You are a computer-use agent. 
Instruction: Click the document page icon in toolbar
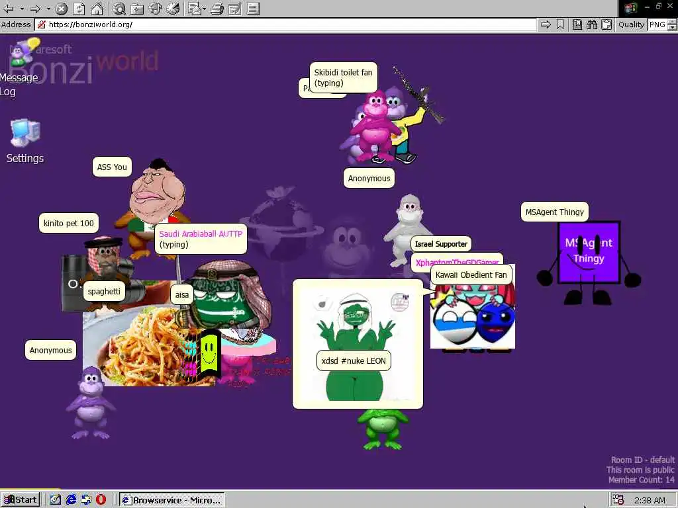click(253, 8)
